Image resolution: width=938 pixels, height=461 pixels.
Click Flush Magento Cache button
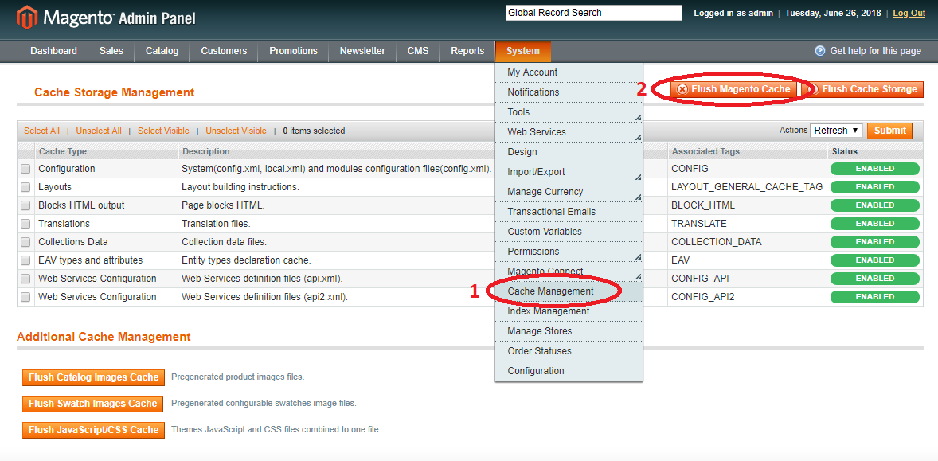coord(733,89)
